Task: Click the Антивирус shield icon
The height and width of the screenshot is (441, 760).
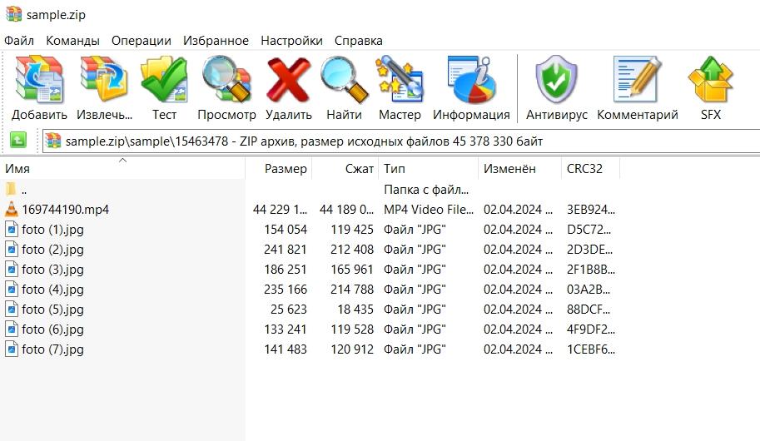Action: [x=556, y=81]
